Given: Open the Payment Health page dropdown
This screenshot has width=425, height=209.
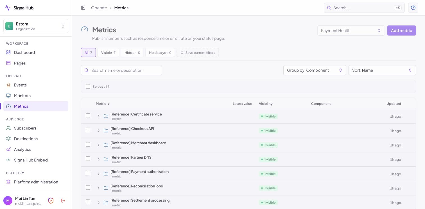Looking at the screenshot, I should [351, 31].
